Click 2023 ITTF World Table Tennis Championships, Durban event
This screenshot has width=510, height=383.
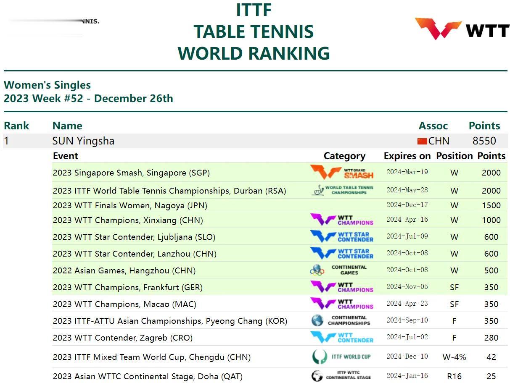(169, 191)
